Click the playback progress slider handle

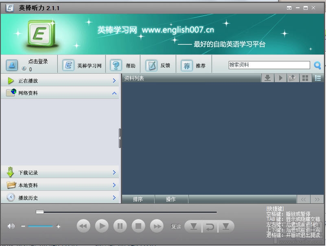click(x=40, y=212)
